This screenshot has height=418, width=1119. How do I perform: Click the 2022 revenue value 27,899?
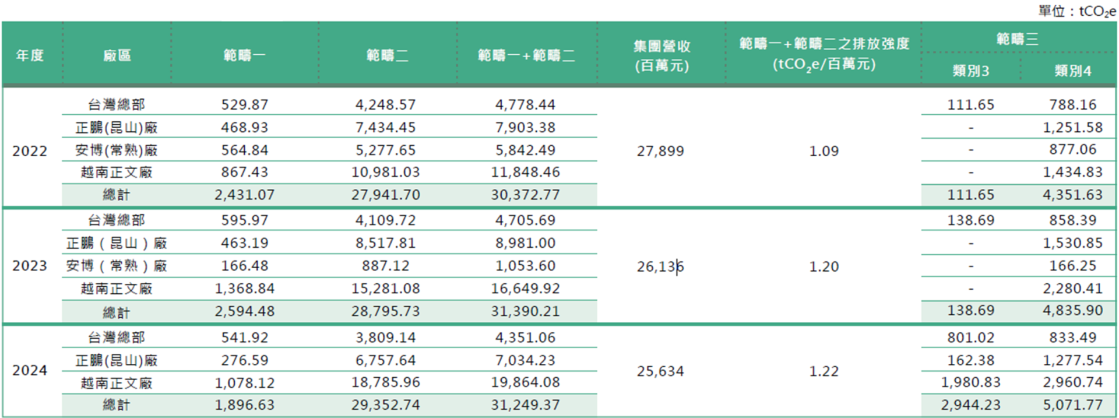(x=660, y=151)
